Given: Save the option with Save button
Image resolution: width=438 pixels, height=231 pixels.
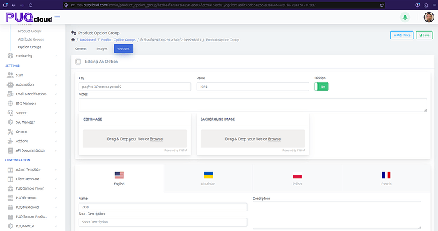Looking at the screenshot, I should point(424,35).
